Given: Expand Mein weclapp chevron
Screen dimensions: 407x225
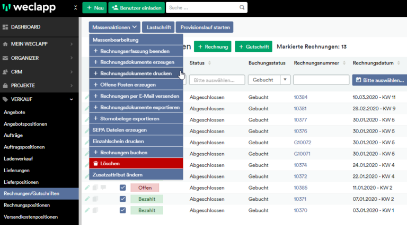Looking at the screenshot, I should pos(72,44).
